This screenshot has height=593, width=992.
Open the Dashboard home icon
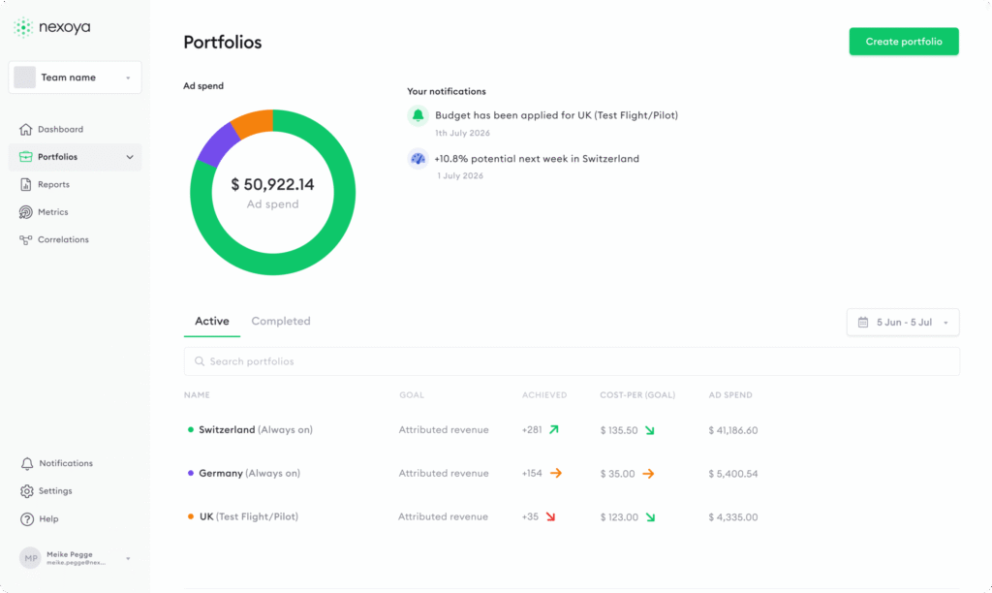click(x=25, y=129)
